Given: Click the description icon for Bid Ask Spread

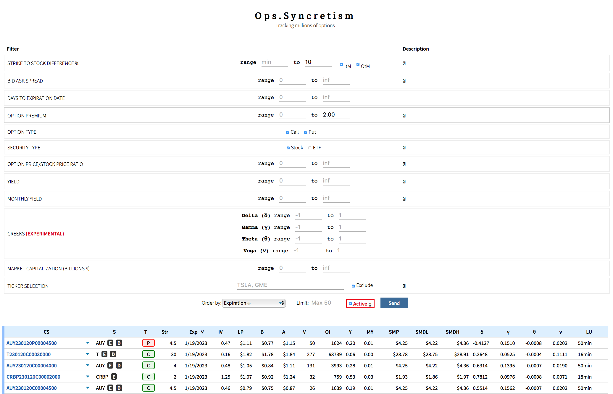Looking at the screenshot, I should (404, 81).
